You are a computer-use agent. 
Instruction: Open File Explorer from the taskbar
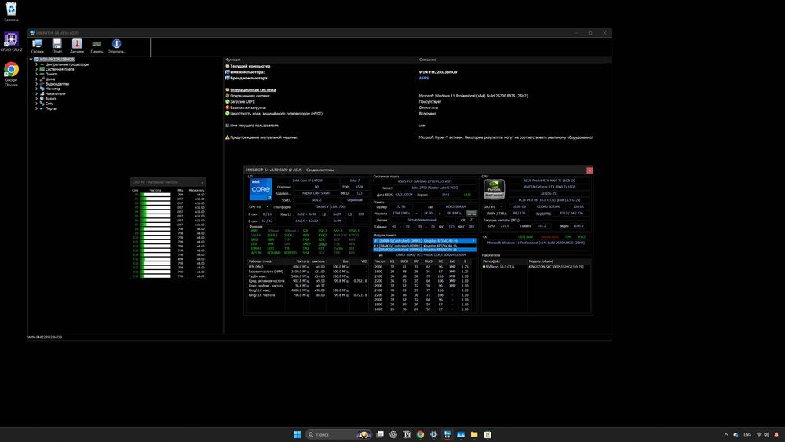tap(474, 434)
